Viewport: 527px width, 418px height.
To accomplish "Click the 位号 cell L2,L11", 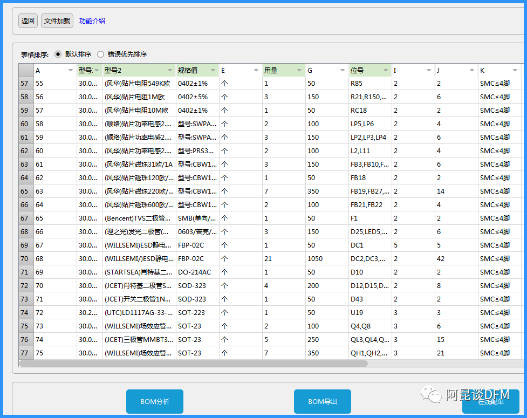I will tap(370, 151).
